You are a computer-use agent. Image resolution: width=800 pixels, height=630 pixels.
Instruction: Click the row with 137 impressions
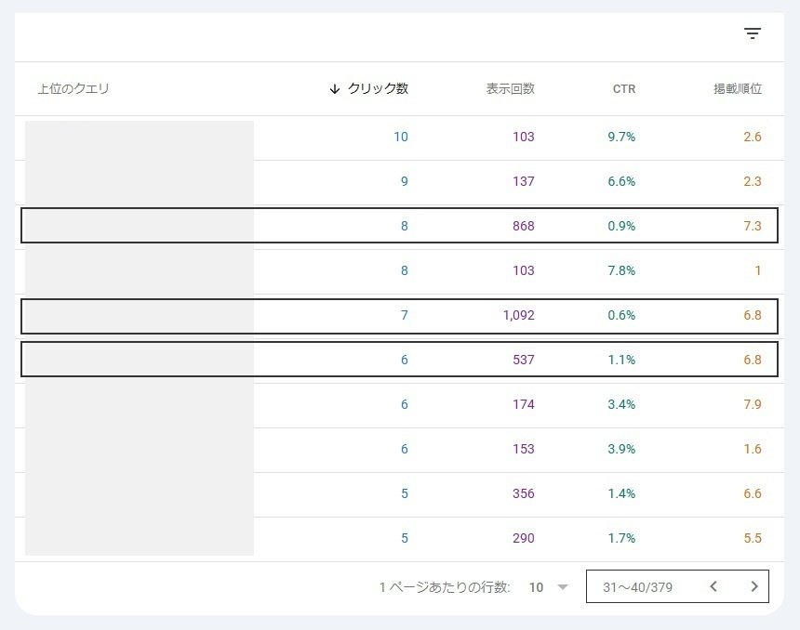(x=399, y=182)
